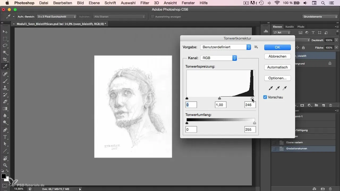Image resolution: width=340 pixels, height=191 pixels.
Task: Delete layer with the trash icon in Ebenen panel
Action: click(330, 105)
